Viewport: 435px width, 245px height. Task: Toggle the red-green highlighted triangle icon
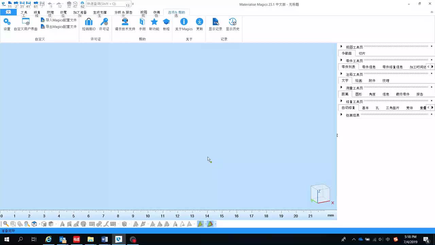(x=210, y=224)
